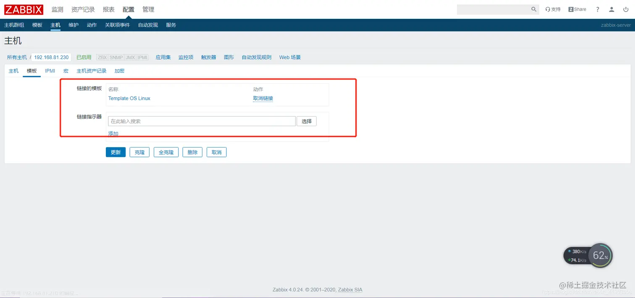Go to 动作 submenu

pyautogui.click(x=92, y=25)
